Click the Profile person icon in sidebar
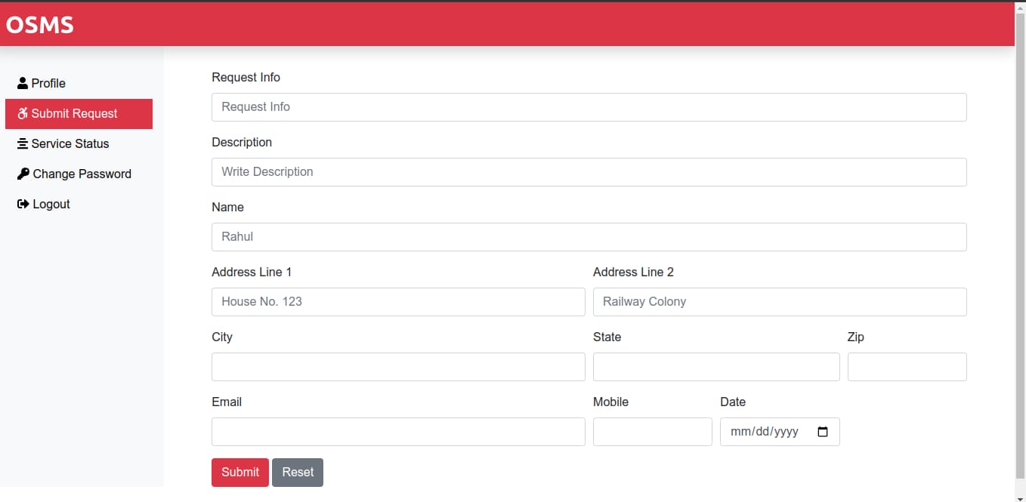Screen dimensions: 1026x502 (x=23, y=83)
